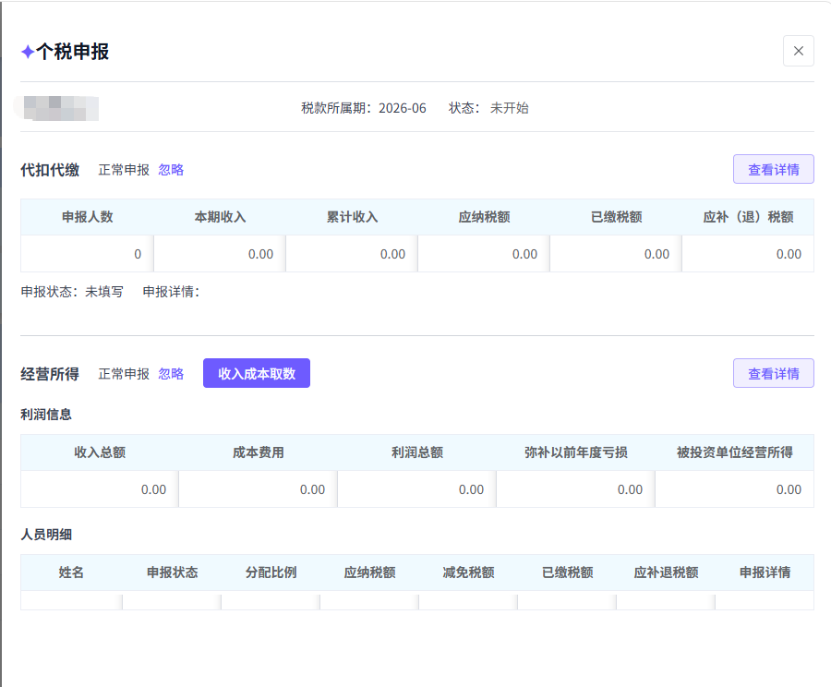Click the 状态：未开始 text
Viewport: 831px width, 687px height.
pyautogui.click(x=488, y=108)
